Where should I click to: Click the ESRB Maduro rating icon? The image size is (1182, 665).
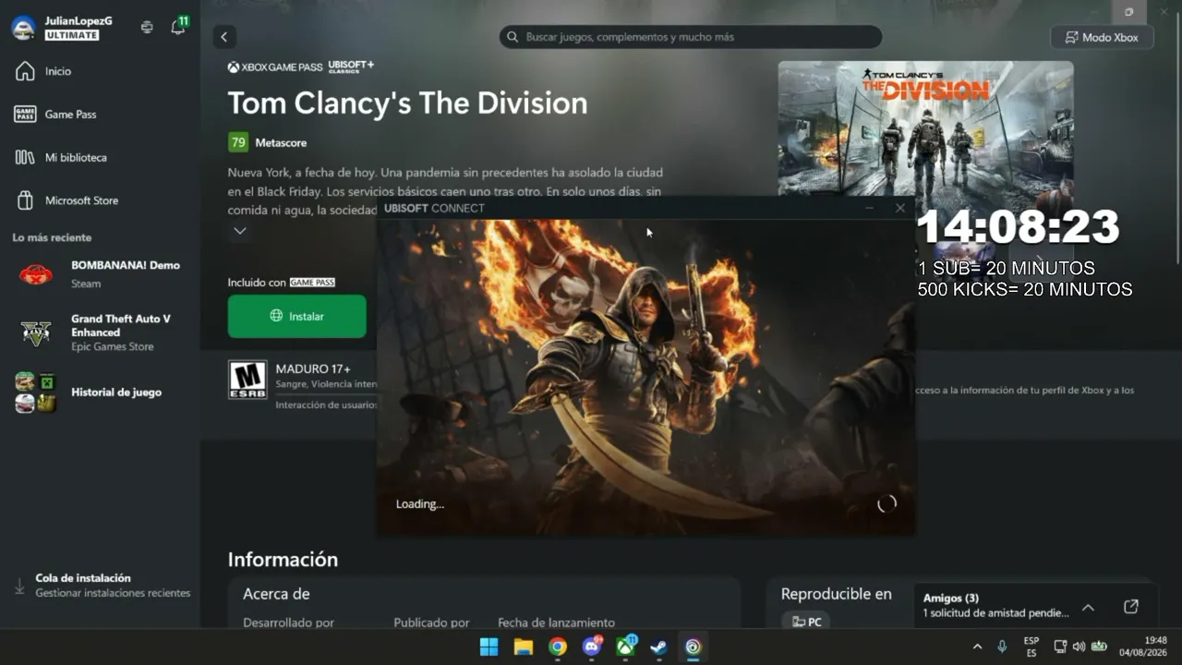pos(247,380)
